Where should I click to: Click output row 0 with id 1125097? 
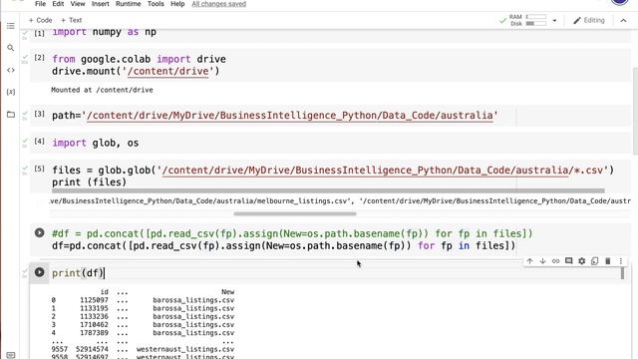(143, 300)
